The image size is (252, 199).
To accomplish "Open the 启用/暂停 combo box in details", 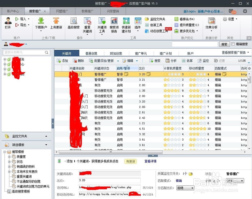I will coord(235,181).
